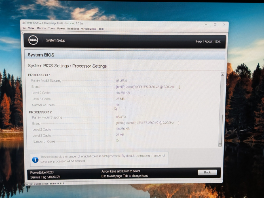
Task: Click Processor 2 Level 3 Cache value 25 MB
Action: point(120,135)
